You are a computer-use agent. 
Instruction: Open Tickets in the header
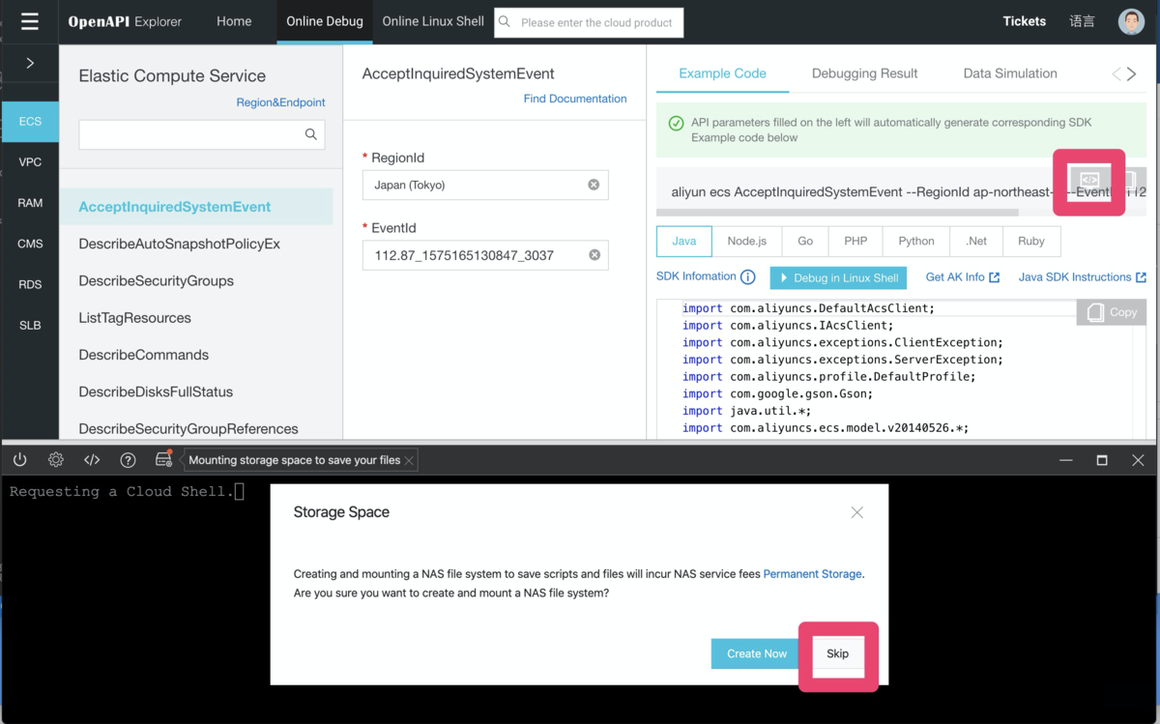click(x=1025, y=21)
